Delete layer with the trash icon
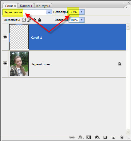This screenshot has height=141, width=131. [122, 137]
